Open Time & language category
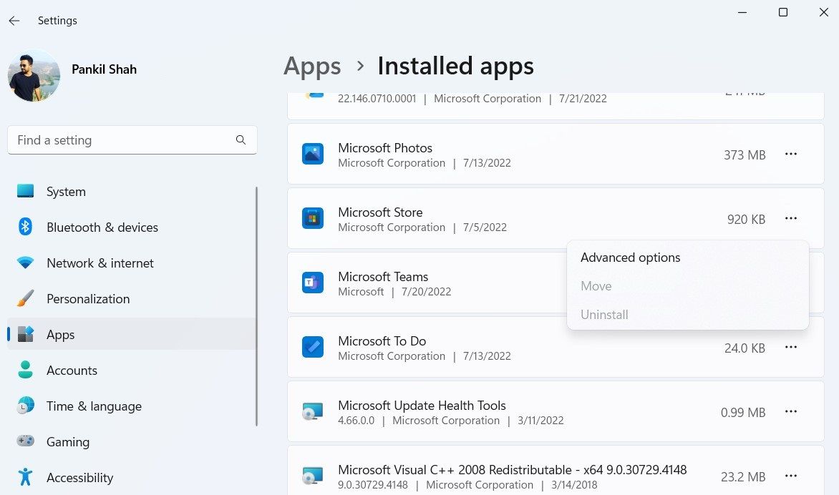 (x=132, y=406)
